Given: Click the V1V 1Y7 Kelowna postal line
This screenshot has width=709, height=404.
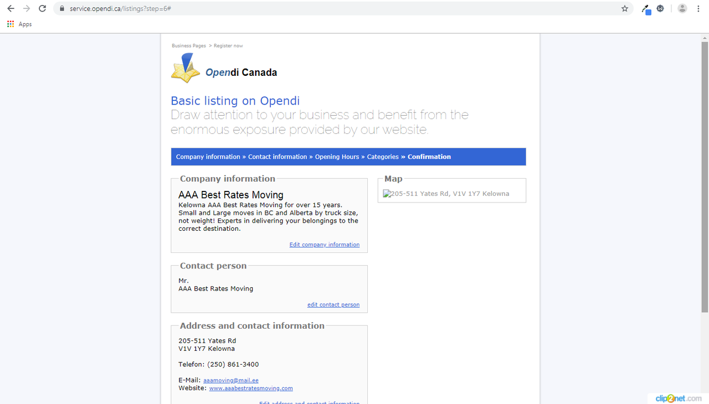Looking at the screenshot, I should [x=207, y=349].
